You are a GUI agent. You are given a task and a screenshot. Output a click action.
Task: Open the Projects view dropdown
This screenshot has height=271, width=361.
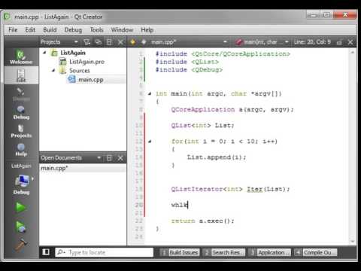point(76,41)
